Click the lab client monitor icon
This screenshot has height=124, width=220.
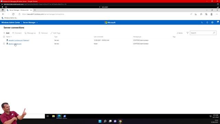point(6,7)
